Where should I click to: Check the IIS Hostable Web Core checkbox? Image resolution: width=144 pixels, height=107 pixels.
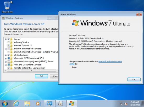(x=9, y=52)
